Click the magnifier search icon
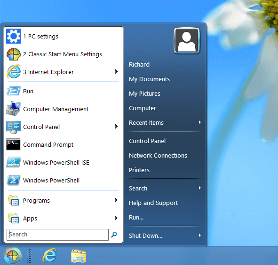278x265 pixels. 114,235
